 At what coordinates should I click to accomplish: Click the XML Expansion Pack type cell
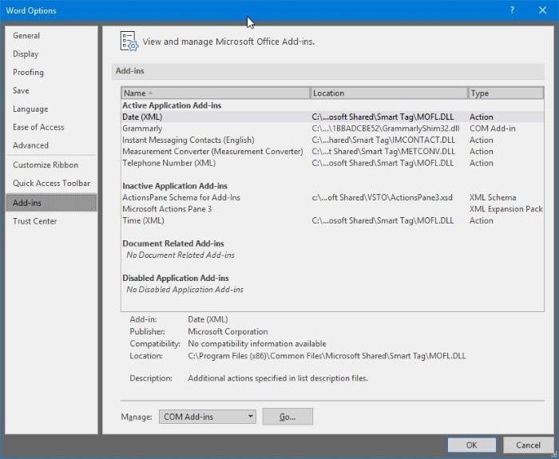click(505, 209)
